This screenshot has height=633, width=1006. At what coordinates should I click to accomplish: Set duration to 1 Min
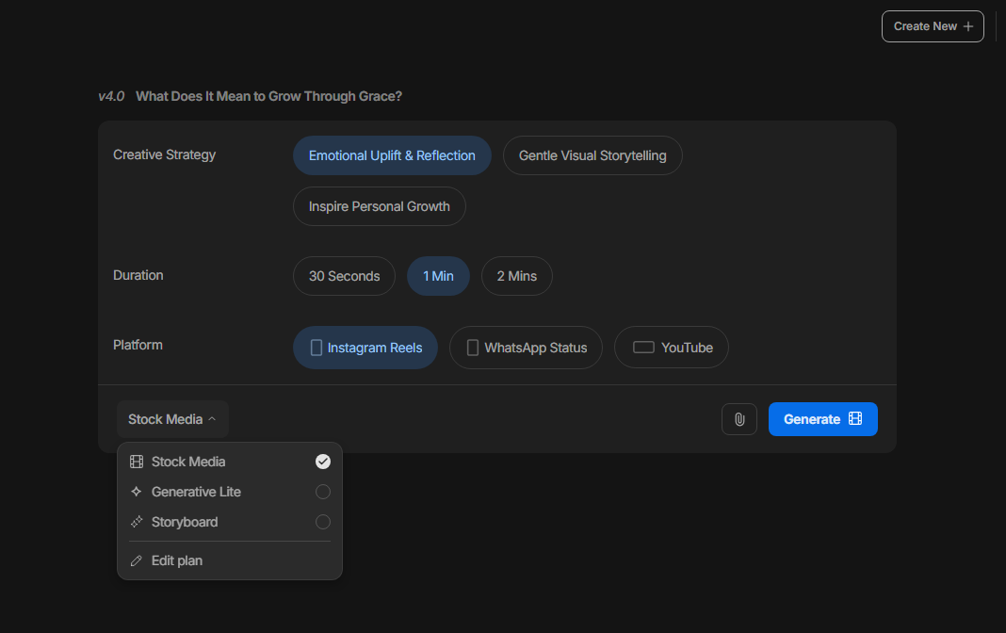[438, 276]
